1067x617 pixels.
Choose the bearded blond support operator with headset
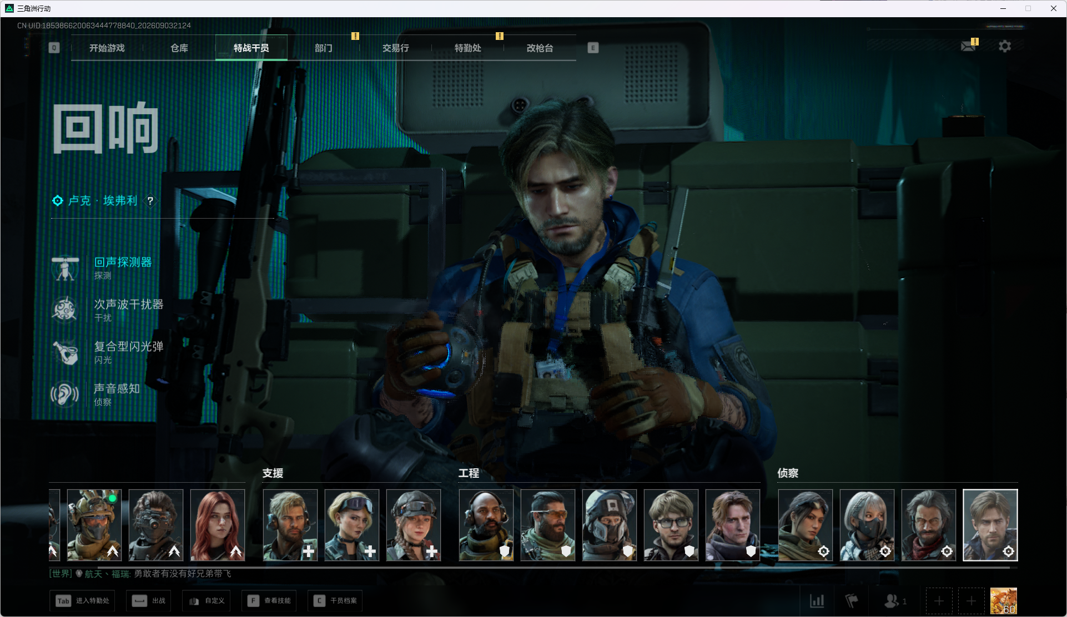(290, 525)
